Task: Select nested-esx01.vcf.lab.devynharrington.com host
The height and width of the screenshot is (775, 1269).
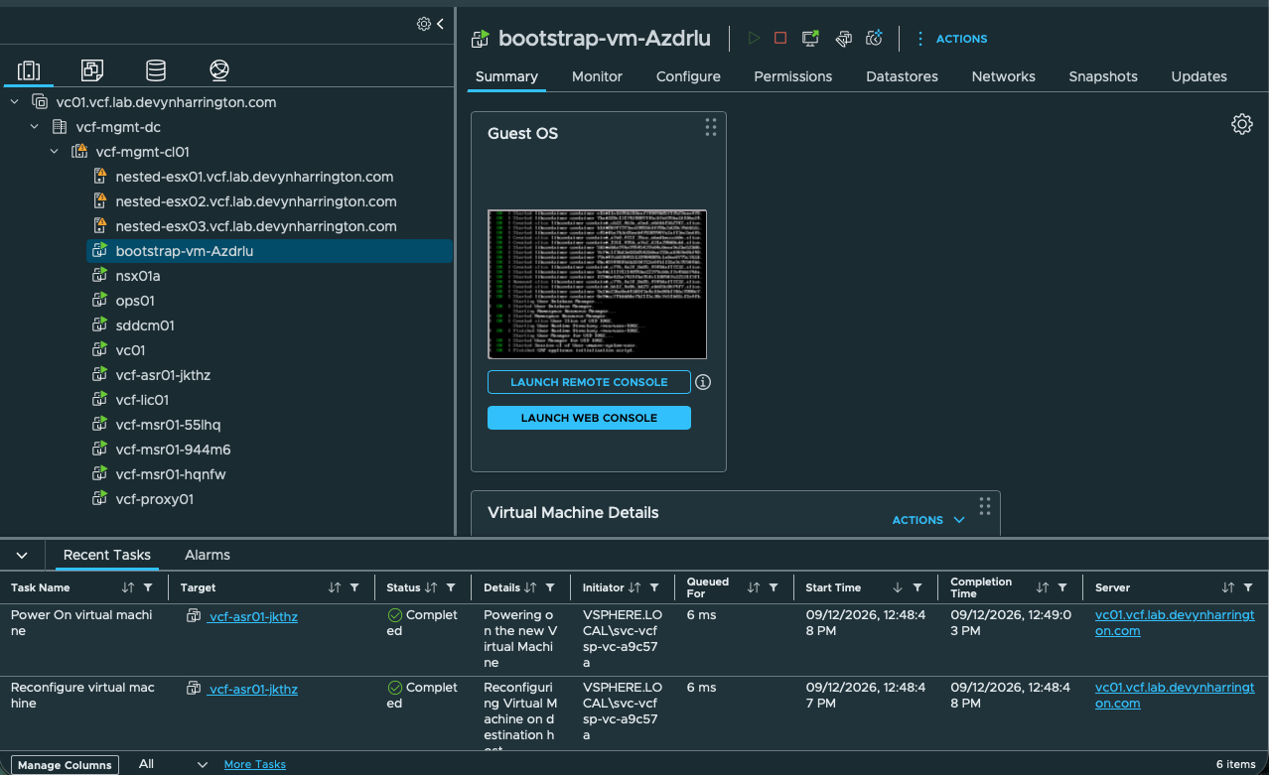Action: (254, 177)
